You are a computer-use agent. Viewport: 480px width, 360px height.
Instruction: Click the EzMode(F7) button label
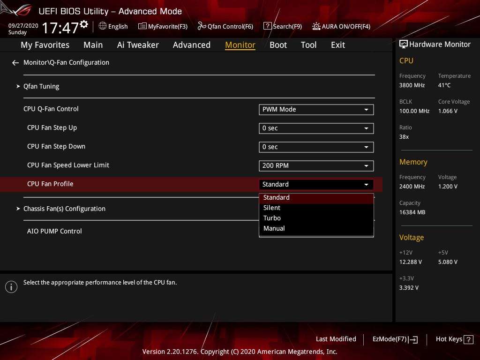tap(390, 339)
